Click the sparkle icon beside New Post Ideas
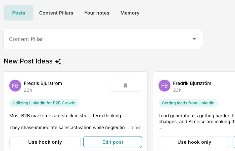Image resolution: width=235 pixels, height=151 pixels. 58,61
